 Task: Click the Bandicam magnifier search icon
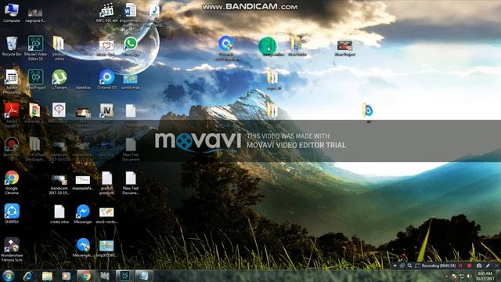(409, 266)
